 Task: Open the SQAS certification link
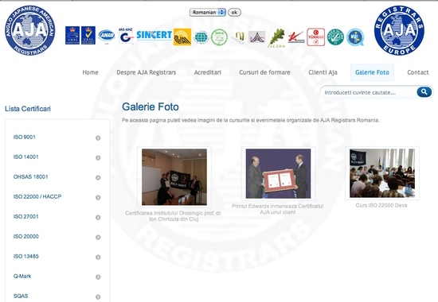(21, 296)
